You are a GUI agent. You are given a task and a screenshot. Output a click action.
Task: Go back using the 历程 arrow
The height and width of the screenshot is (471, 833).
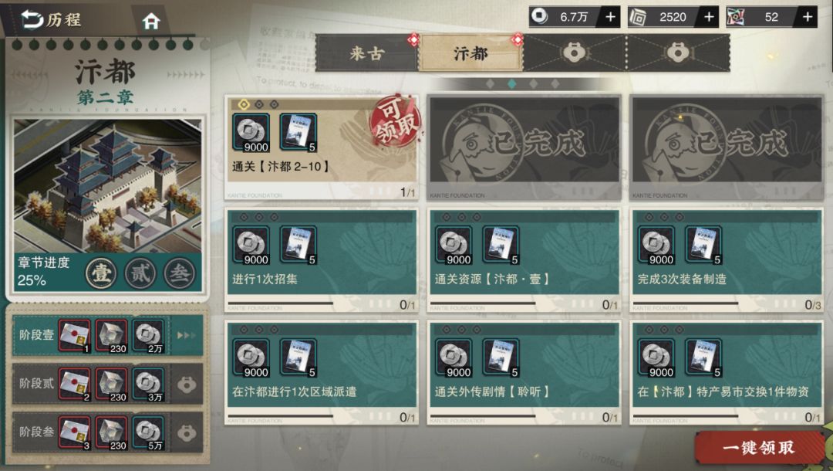pyautogui.click(x=32, y=19)
